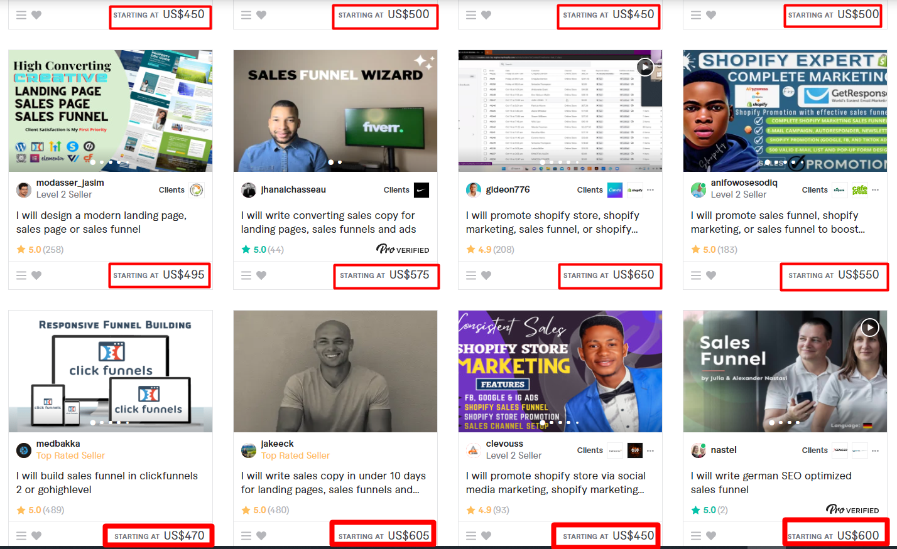Screen dimensions: 897x549
Task: Open list menu icon on jhanaichasseau gig
Action: coord(246,275)
